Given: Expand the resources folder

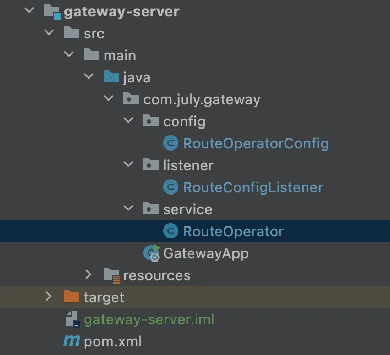Looking at the screenshot, I should [89, 275].
